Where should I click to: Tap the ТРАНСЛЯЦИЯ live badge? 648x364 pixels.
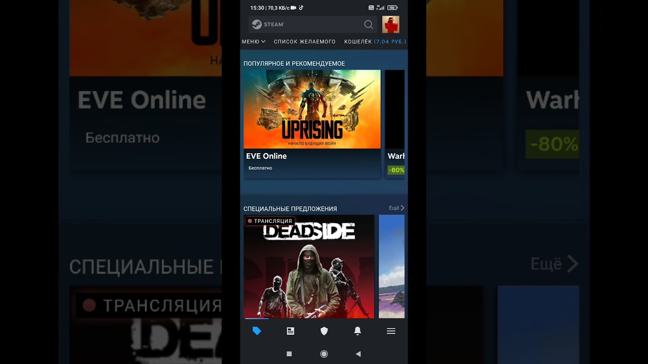click(x=270, y=221)
